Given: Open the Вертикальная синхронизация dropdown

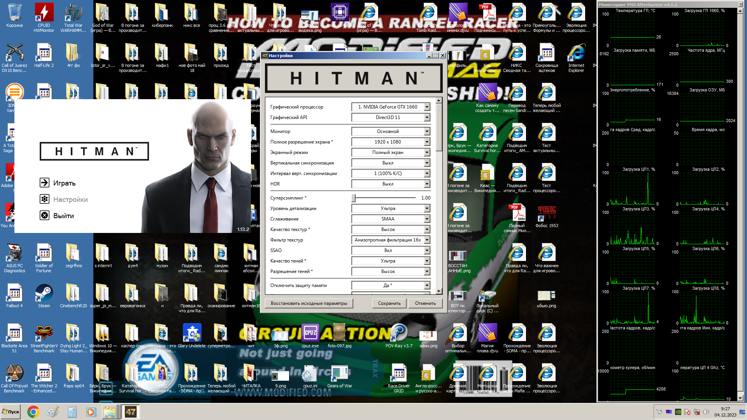Looking at the screenshot, I should 427,163.
